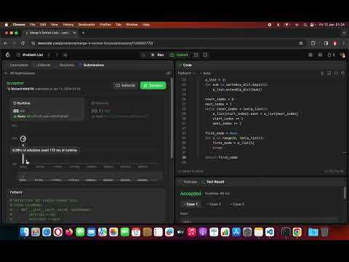Click the green Solution button
The image size is (349, 262).
tap(153, 85)
